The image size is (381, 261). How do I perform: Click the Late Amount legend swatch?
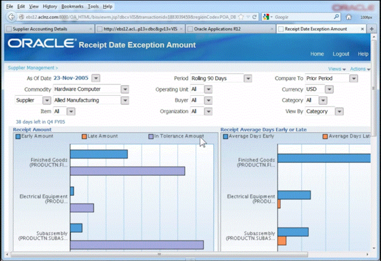[84, 137]
